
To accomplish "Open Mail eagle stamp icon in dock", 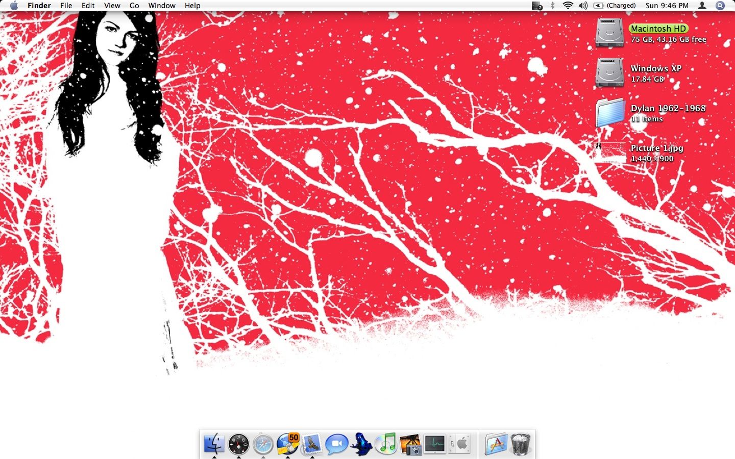I will click(312, 444).
